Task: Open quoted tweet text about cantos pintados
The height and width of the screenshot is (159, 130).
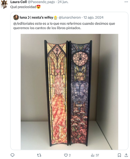Action: tap(64, 26)
